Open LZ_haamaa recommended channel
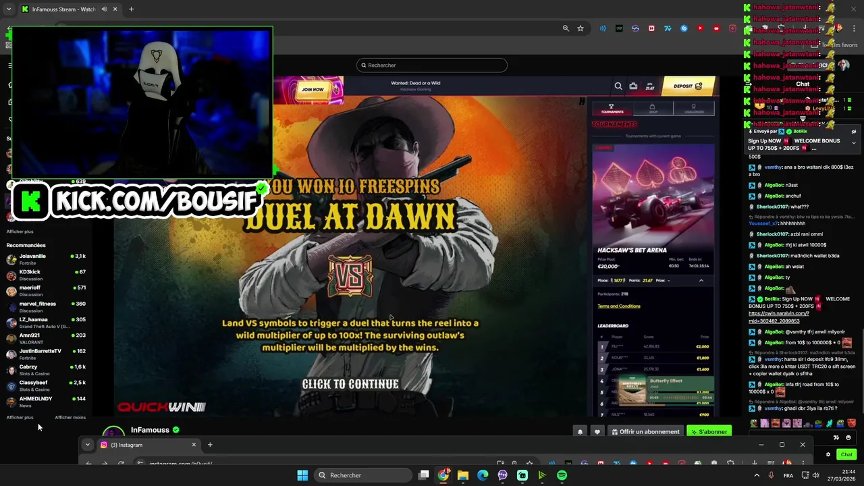 (46, 323)
